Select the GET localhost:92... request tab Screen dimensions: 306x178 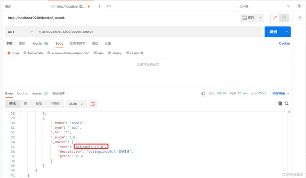point(71,6)
